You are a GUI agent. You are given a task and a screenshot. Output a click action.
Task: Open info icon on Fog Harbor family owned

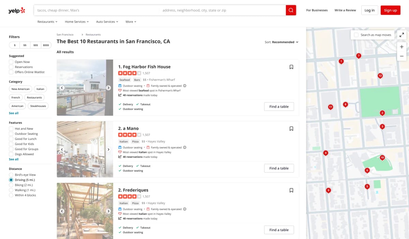(x=185, y=86)
